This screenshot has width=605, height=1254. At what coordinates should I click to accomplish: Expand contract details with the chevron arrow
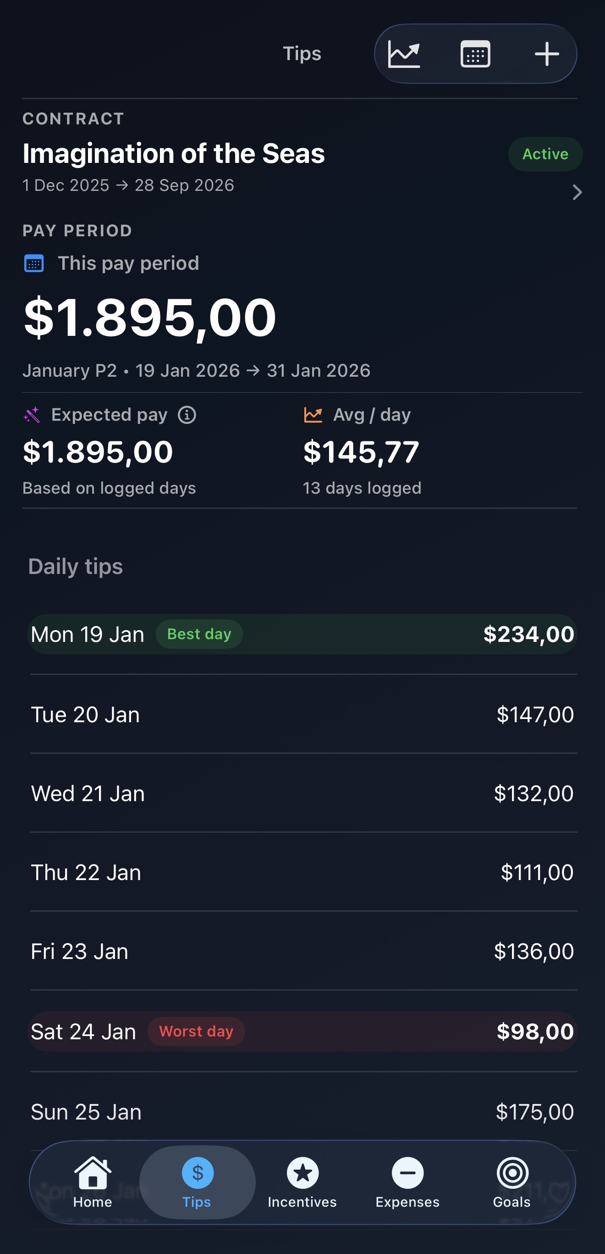[577, 192]
